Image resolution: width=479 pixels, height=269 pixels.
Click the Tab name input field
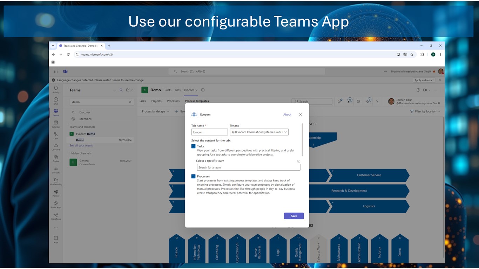[209, 132]
